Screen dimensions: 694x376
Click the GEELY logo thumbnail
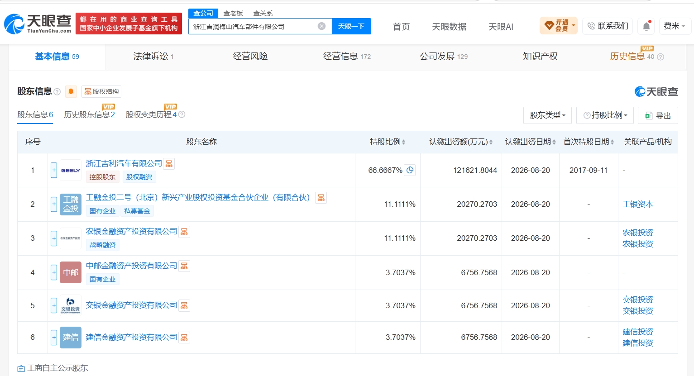point(71,170)
